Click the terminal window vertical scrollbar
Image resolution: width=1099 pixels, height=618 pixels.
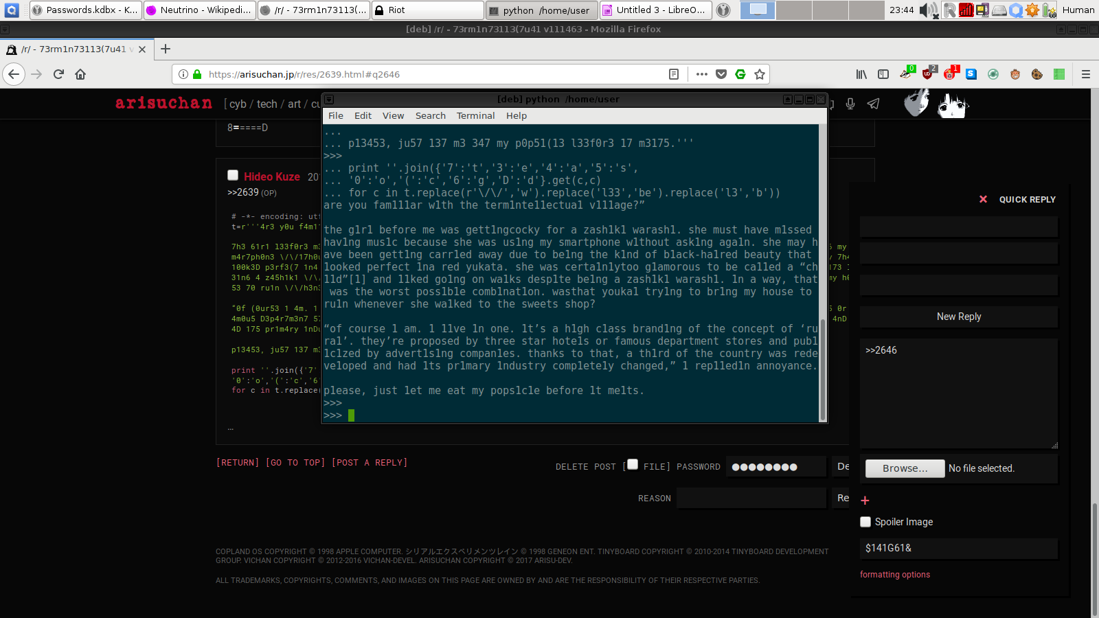[822, 275]
